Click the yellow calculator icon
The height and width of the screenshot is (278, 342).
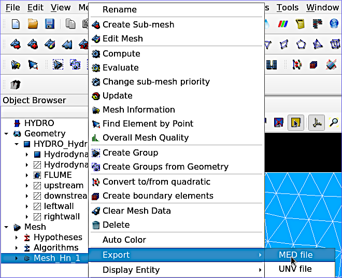tap(300, 23)
